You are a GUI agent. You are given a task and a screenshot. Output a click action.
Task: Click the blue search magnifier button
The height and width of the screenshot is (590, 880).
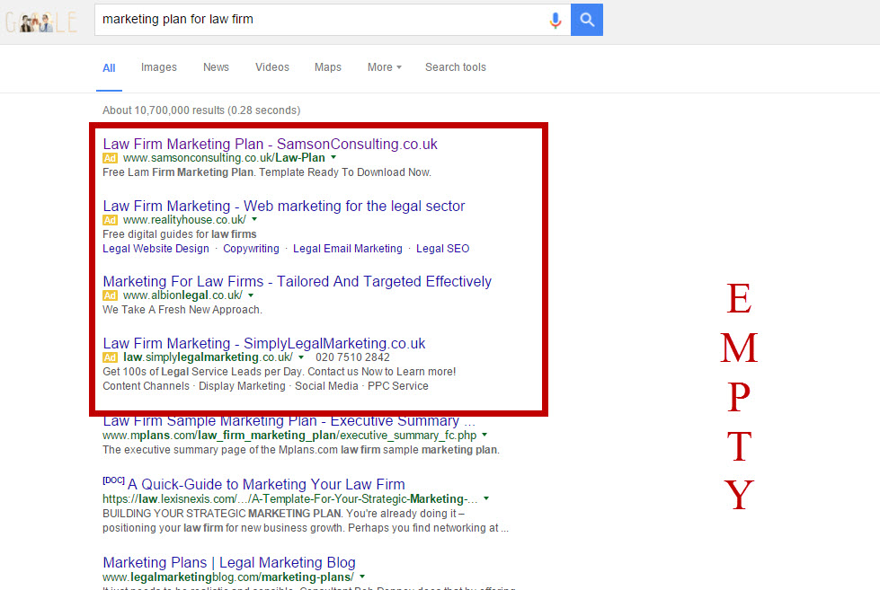(586, 20)
